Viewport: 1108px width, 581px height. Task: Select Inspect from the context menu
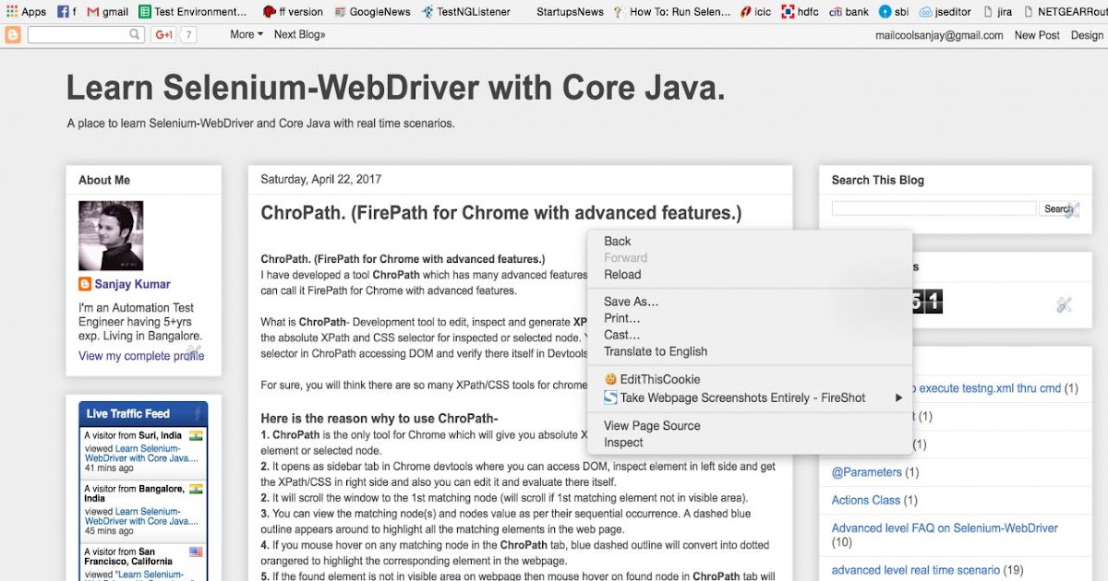[623, 442]
